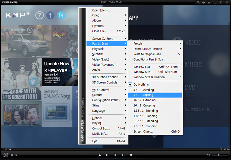Open the SERVICESTORE link
231x160 pixels.
pyautogui.click(x=197, y=109)
